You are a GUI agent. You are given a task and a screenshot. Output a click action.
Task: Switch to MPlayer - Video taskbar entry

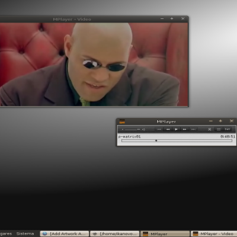214,234
